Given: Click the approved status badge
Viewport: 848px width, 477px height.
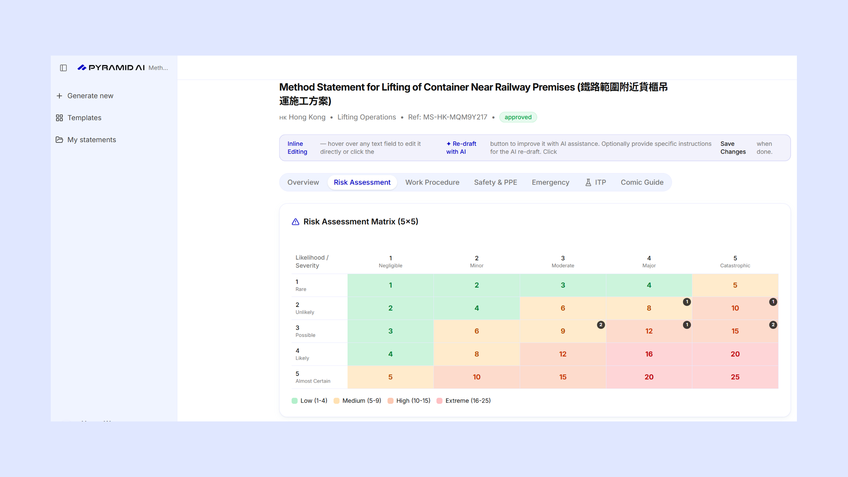Looking at the screenshot, I should click(x=518, y=117).
